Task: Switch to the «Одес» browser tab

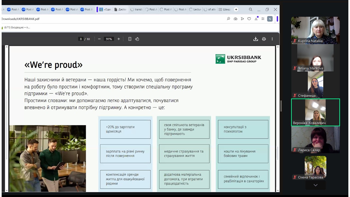Action: pos(105,9)
